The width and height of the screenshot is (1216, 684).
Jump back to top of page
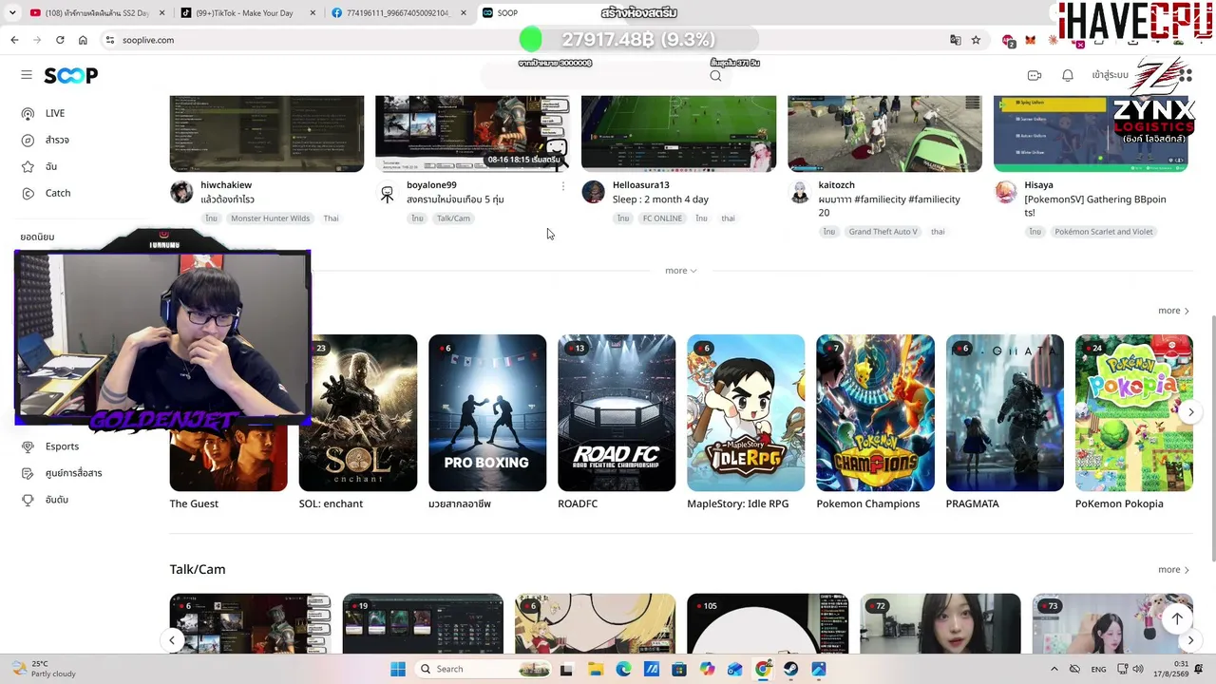point(1177,618)
